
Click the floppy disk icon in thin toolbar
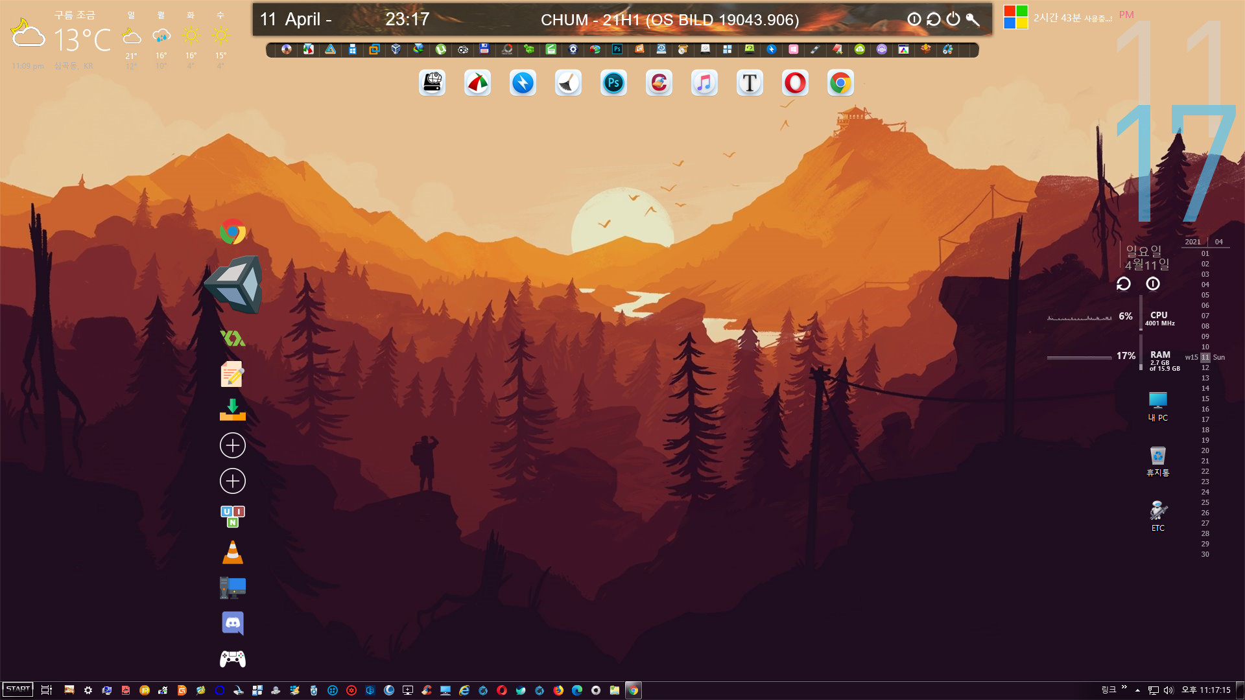(484, 49)
